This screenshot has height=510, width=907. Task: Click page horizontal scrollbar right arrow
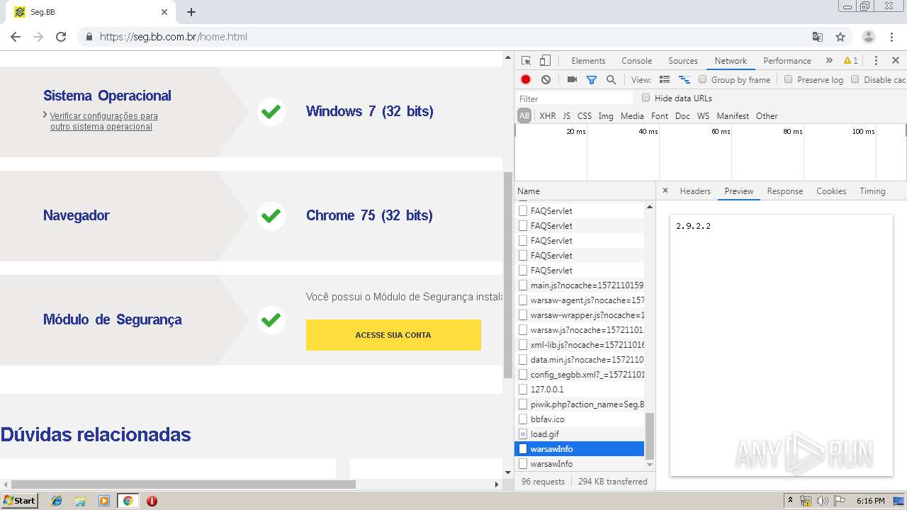(496, 484)
